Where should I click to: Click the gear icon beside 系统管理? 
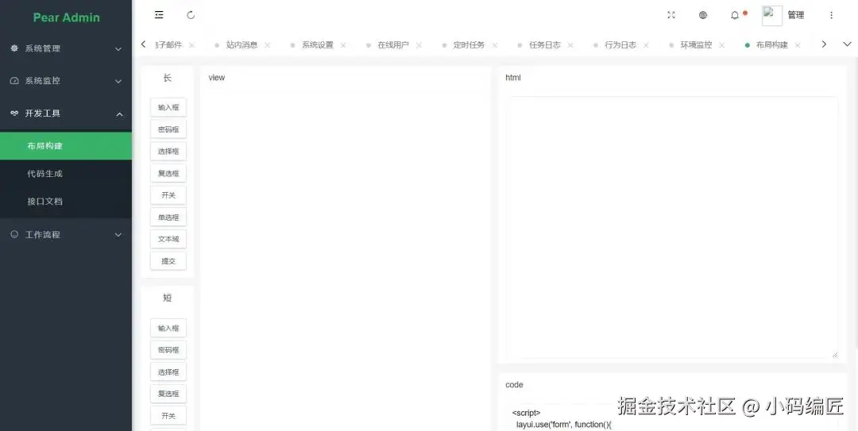tap(14, 48)
